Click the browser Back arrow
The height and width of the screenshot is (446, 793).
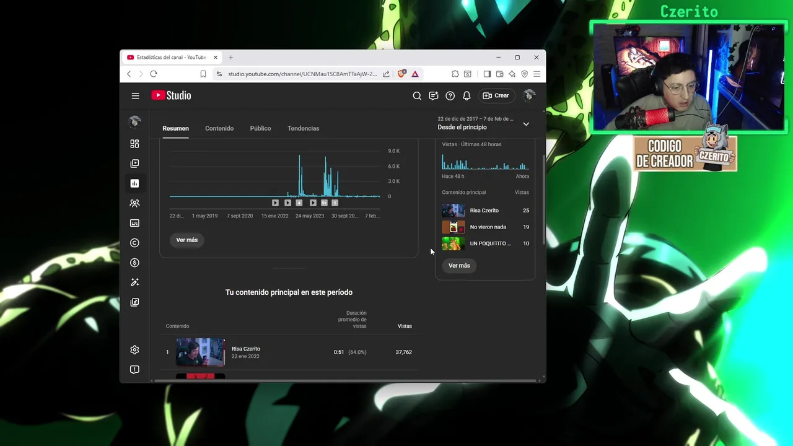[x=129, y=74]
